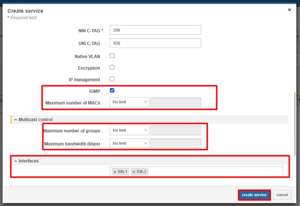Click the UNI C-TAG input field
300x206 pixels.
coord(155,43)
